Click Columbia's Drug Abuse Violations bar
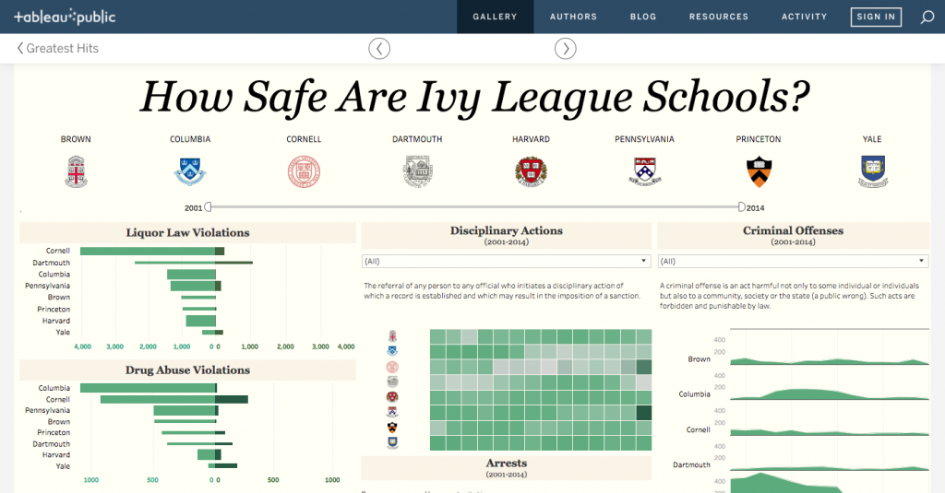The image size is (945, 493). click(149, 388)
